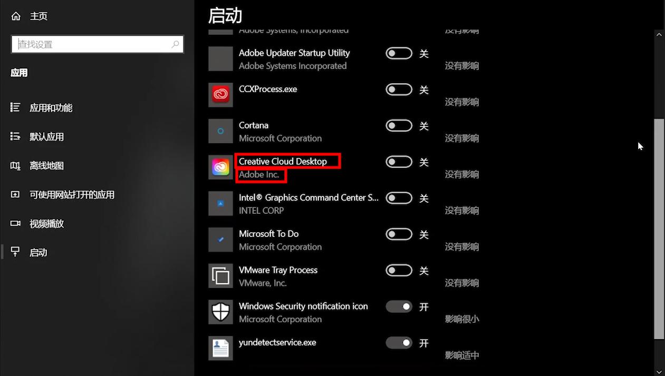Viewport: 665px width, 376px height.
Task: Click Intel® Graphics Command Center name
Action: coord(309,197)
